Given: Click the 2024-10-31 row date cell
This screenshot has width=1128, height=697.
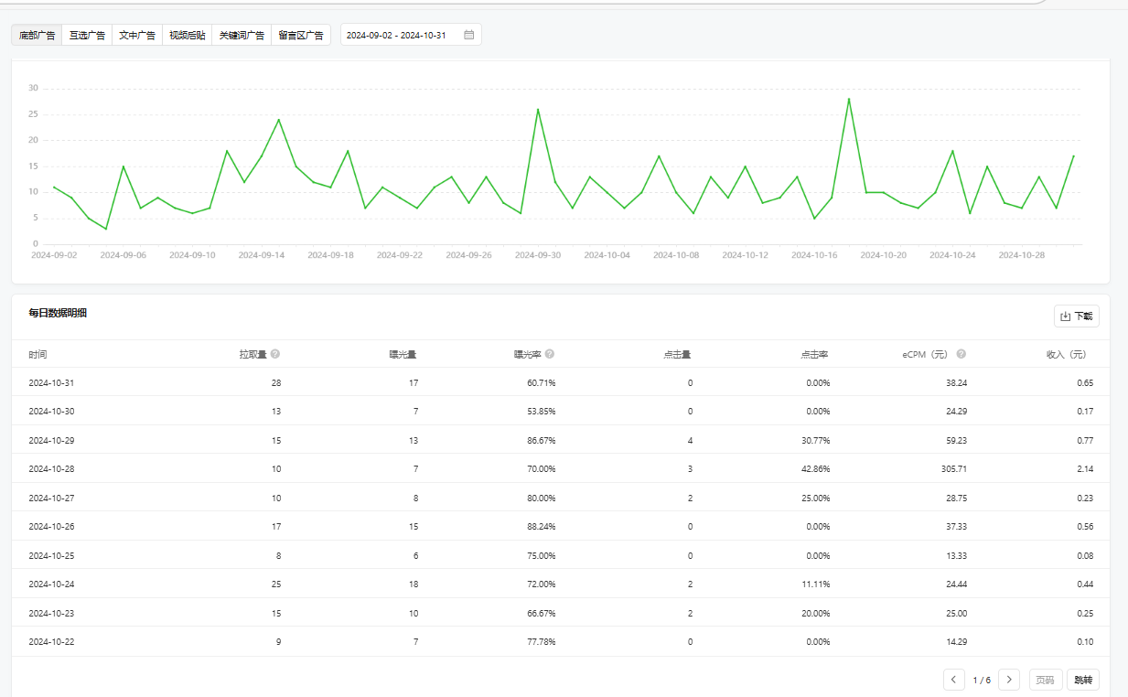Looking at the screenshot, I should click(51, 383).
